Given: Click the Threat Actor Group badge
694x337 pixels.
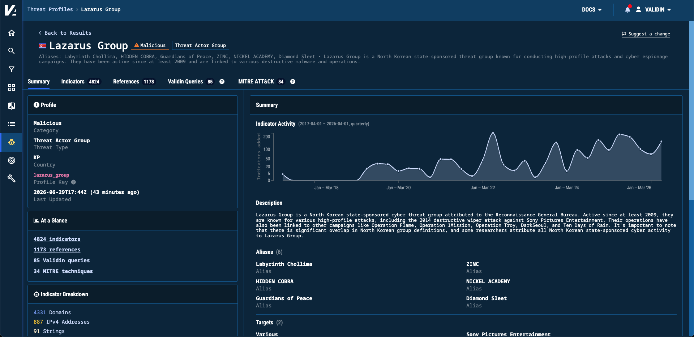Looking at the screenshot, I should click(201, 45).
